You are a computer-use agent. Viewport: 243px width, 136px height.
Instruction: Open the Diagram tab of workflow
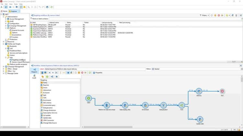(x=34, y=71)
